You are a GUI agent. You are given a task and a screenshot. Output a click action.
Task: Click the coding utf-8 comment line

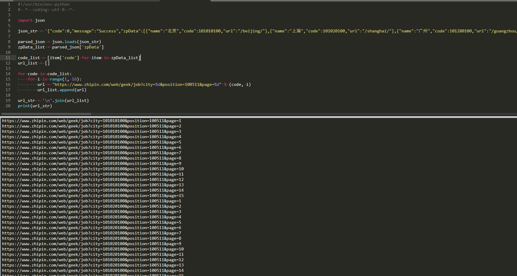pyautogui.click(x=46, y=10)
